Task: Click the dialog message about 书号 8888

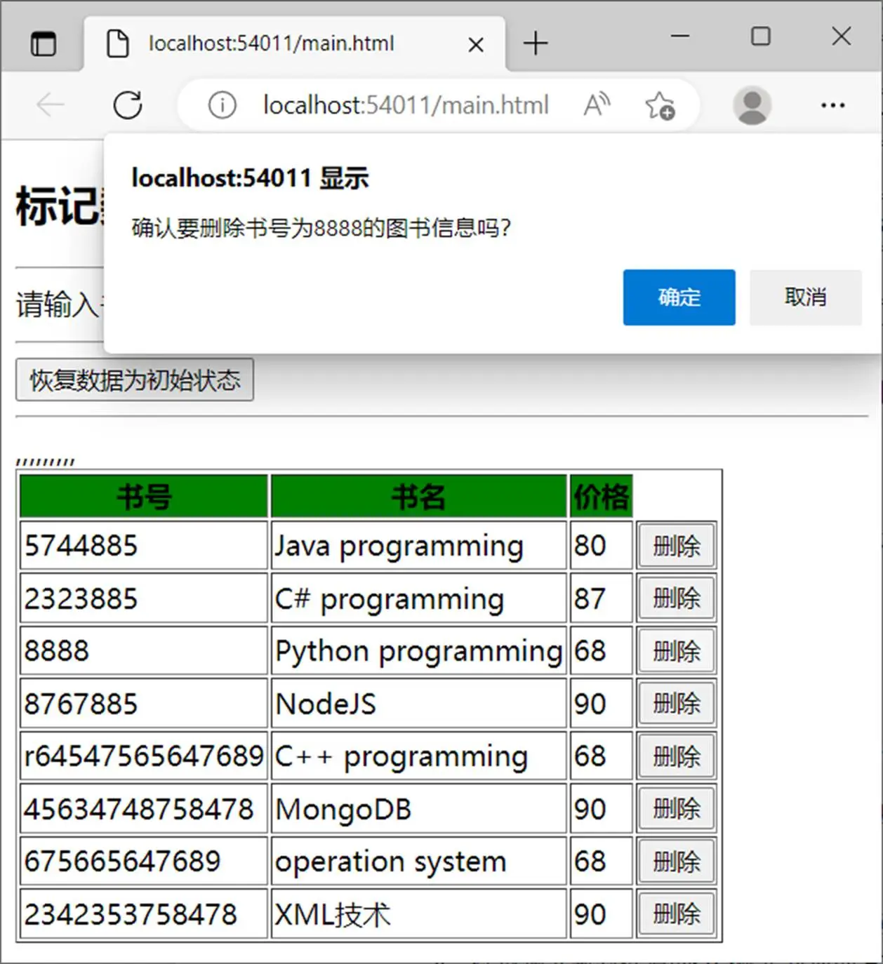Action: [321, 228]
